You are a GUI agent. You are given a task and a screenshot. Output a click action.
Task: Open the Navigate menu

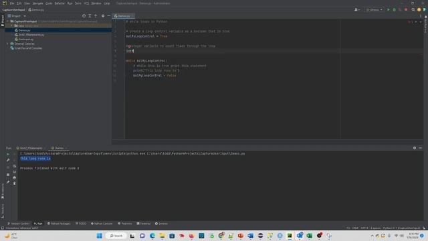37,3
